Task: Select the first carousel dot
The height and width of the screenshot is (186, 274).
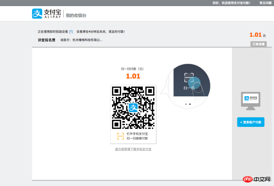Action: point(186,104)
